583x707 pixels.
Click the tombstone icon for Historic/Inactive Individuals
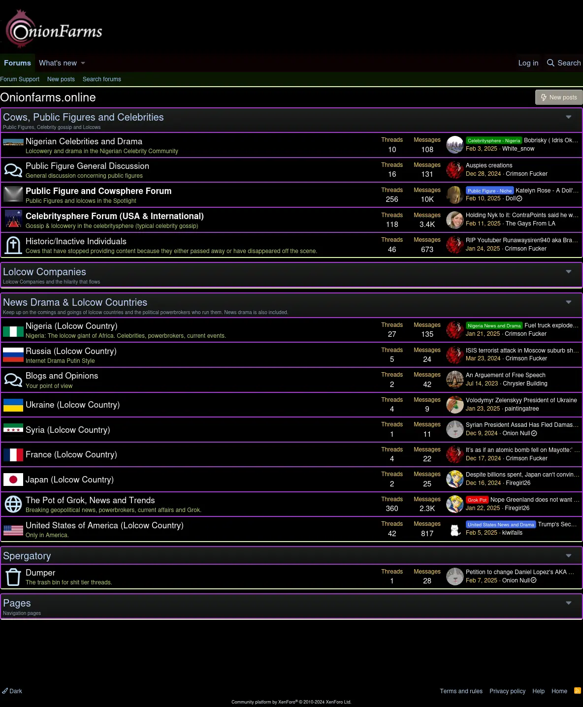point(13,245)
